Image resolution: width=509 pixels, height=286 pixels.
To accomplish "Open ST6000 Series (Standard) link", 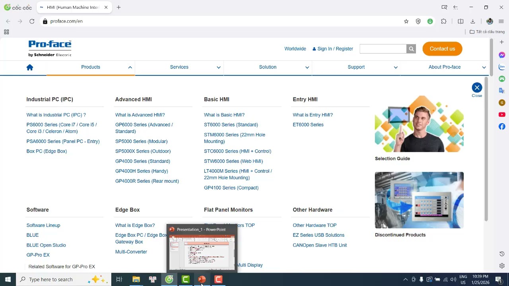I will (x=231, y=125).
